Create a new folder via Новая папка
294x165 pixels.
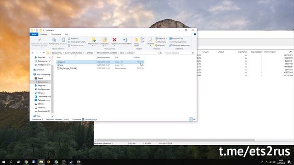coord(137,42)
